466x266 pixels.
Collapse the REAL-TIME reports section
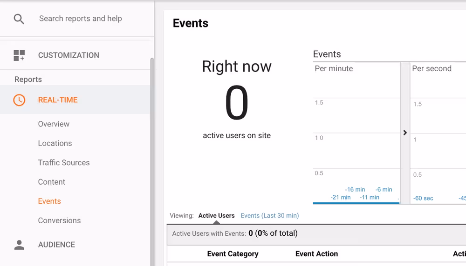click(x=58, y=100)
